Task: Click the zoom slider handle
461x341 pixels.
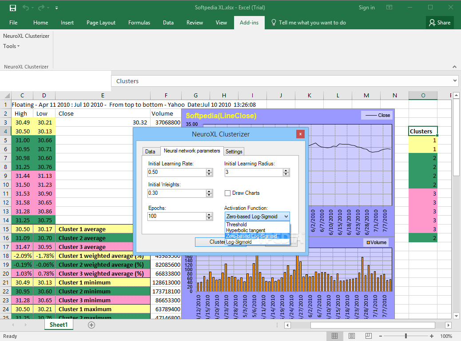Action: pos(406,336)
